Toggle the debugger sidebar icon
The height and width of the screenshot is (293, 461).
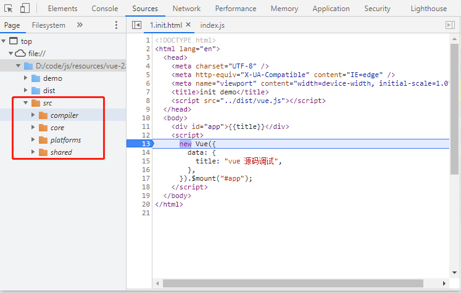coord(450,25)
